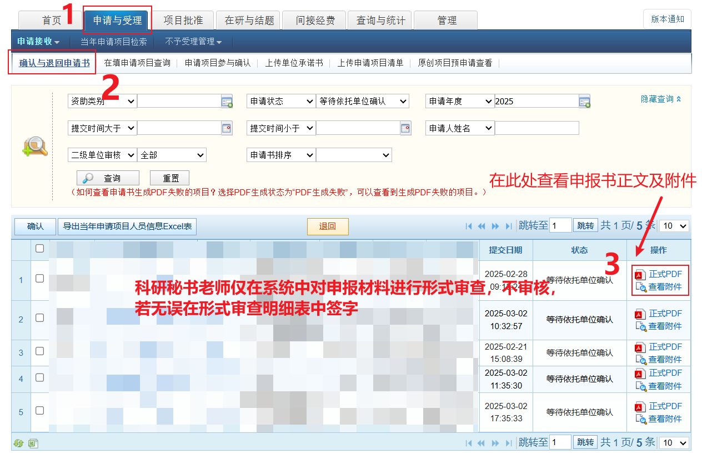Viewport: 702px width, 454px height.
Task: Open 当年申请项目检索 menu item
Action: pyautogui.click(x=114, y=42)
